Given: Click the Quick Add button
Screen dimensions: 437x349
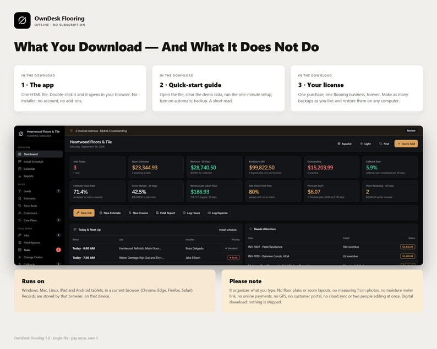Looking at the screenshot, I should (x=406, y=143).
